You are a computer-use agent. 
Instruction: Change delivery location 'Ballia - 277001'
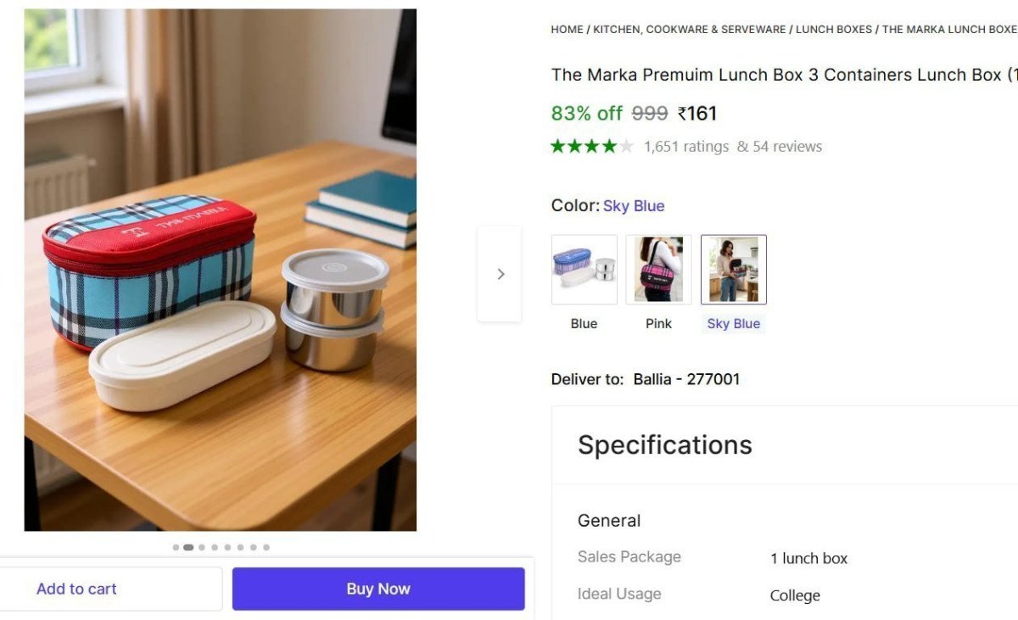point(687,379)
